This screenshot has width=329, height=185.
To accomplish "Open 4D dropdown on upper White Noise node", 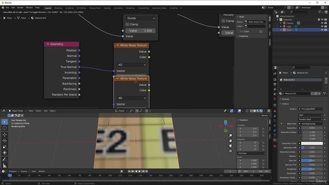I will (x=132, y=65).
